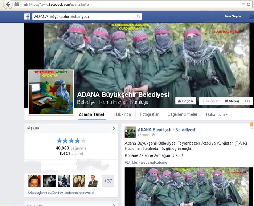
Task: Click the globe public privacy icon
Action: click(153, 135)
